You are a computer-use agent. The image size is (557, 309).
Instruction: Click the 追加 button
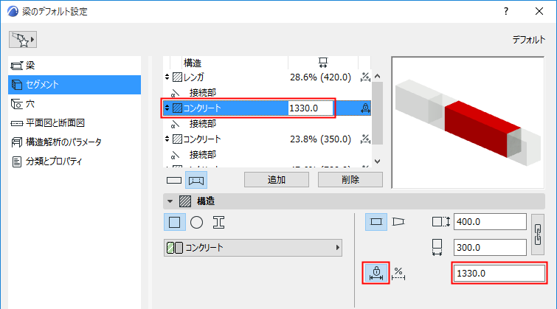[277, 180]
